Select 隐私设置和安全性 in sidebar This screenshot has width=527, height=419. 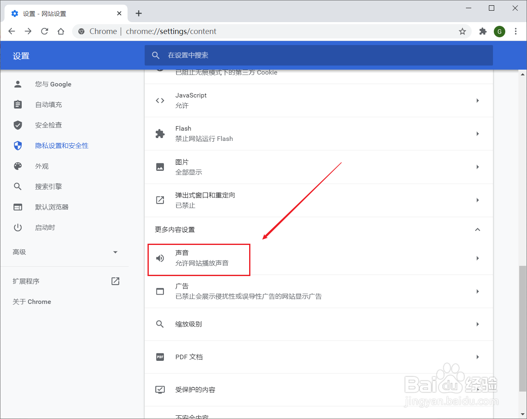pos(62,145)
